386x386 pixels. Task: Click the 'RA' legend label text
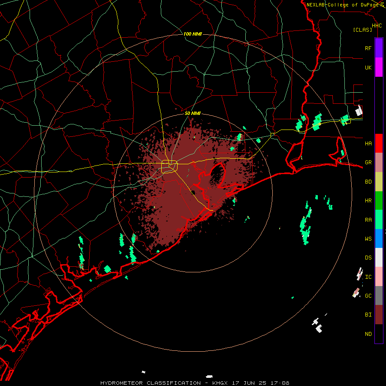368,220
